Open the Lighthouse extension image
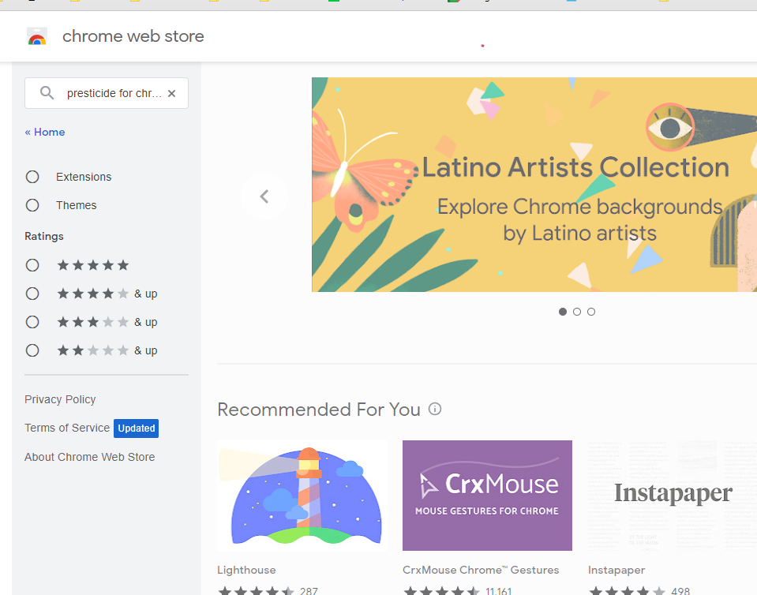Screen dimensions: 757x595 coord(302,496)
